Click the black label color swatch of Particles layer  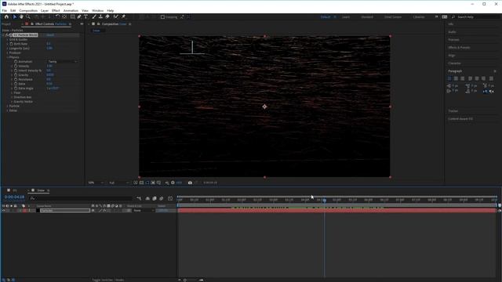point(38,211)
